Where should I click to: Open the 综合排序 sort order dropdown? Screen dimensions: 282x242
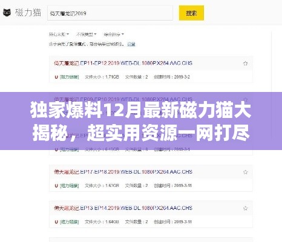click(114, 34)
